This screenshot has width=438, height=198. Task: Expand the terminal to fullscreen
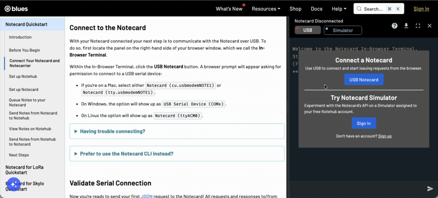coord(418,26)
